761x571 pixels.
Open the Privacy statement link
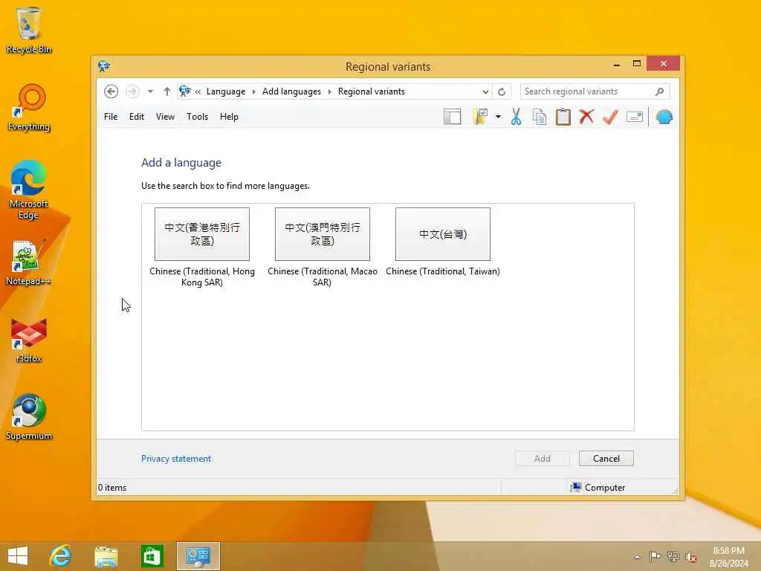(176, 458)
